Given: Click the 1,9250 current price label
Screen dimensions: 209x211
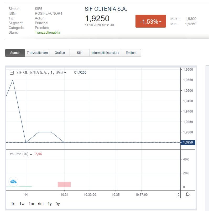Looking at the screenshot, I should 188,142.
